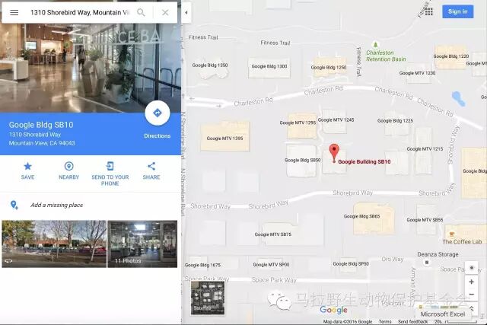
Task: Open Google apps grid icon
Action: (x=429, y=12)
